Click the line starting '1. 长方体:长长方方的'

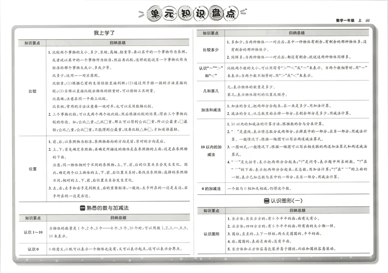(x=274, y=219)
